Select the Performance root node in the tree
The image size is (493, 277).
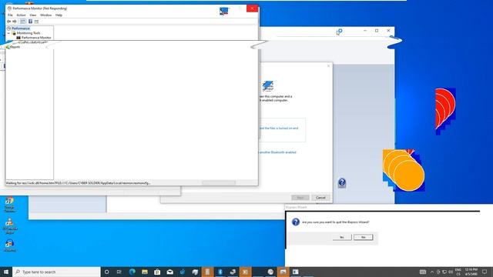point(21,28)
